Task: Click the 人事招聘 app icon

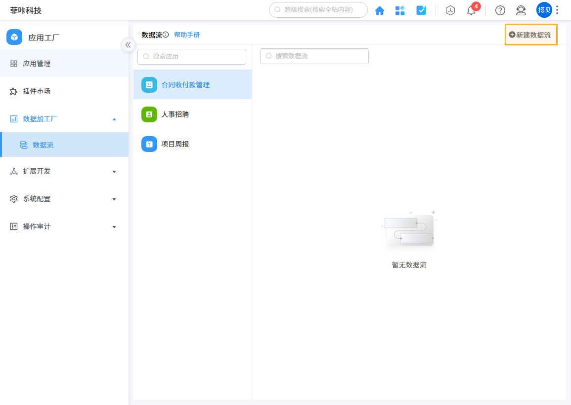Action: point(149,114)
